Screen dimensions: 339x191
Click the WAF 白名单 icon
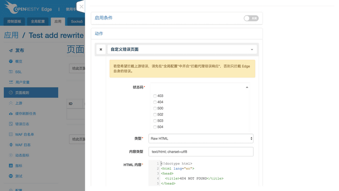(11, 134)
